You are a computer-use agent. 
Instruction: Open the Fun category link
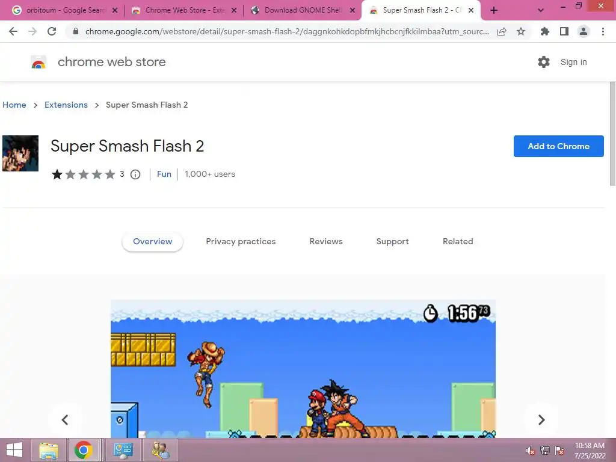(x=164, y=174)
